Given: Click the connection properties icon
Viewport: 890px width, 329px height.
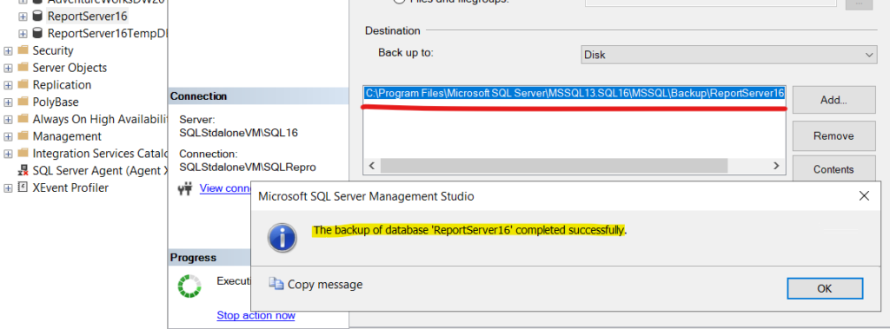Looking at the screenshot, I should (x=186, y=189).
